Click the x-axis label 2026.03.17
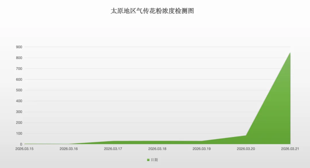The width and height of the screenshot is (310, 168). click(x=113, y=149)
